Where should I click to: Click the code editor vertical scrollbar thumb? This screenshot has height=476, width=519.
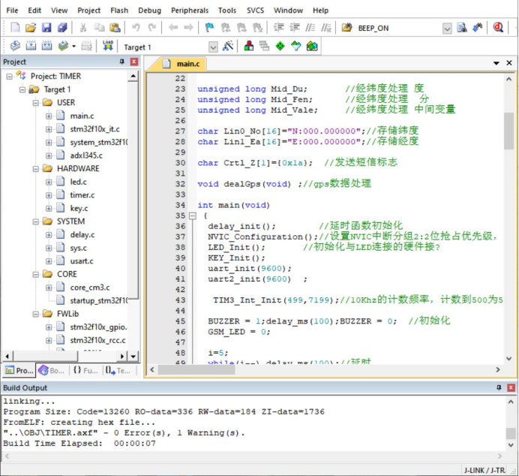(508, 131)
